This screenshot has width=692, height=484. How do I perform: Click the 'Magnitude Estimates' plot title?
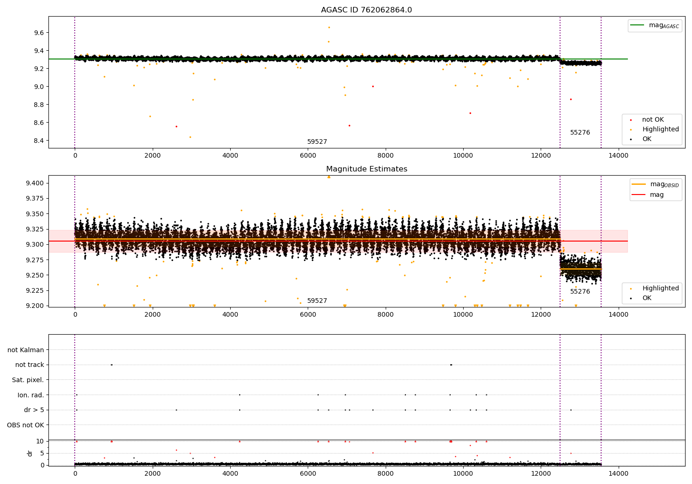pyautogui.click(x=366, y=169)
